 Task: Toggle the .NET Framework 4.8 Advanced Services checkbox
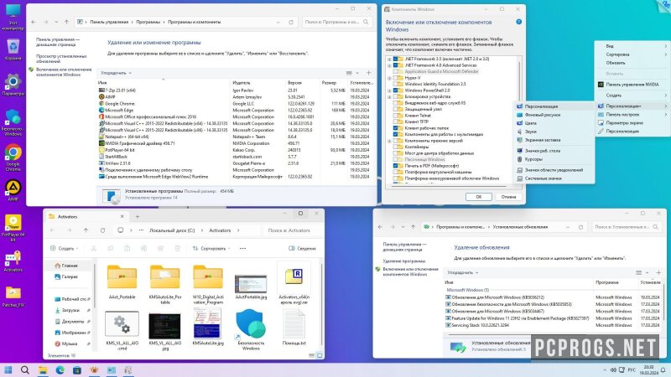click(395, 65)
